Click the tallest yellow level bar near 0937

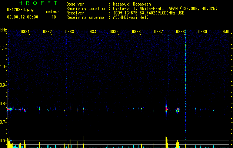coord(167,142)
